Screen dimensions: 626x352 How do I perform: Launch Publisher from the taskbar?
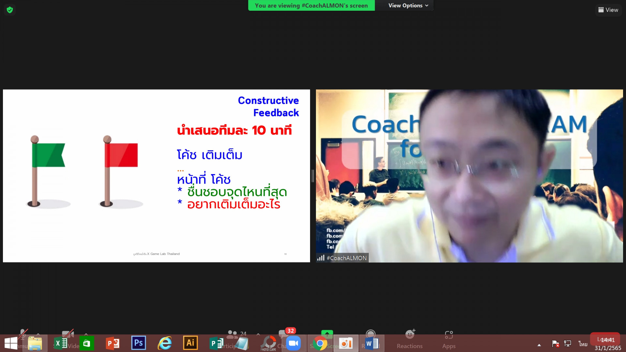(x=216, y=343)
